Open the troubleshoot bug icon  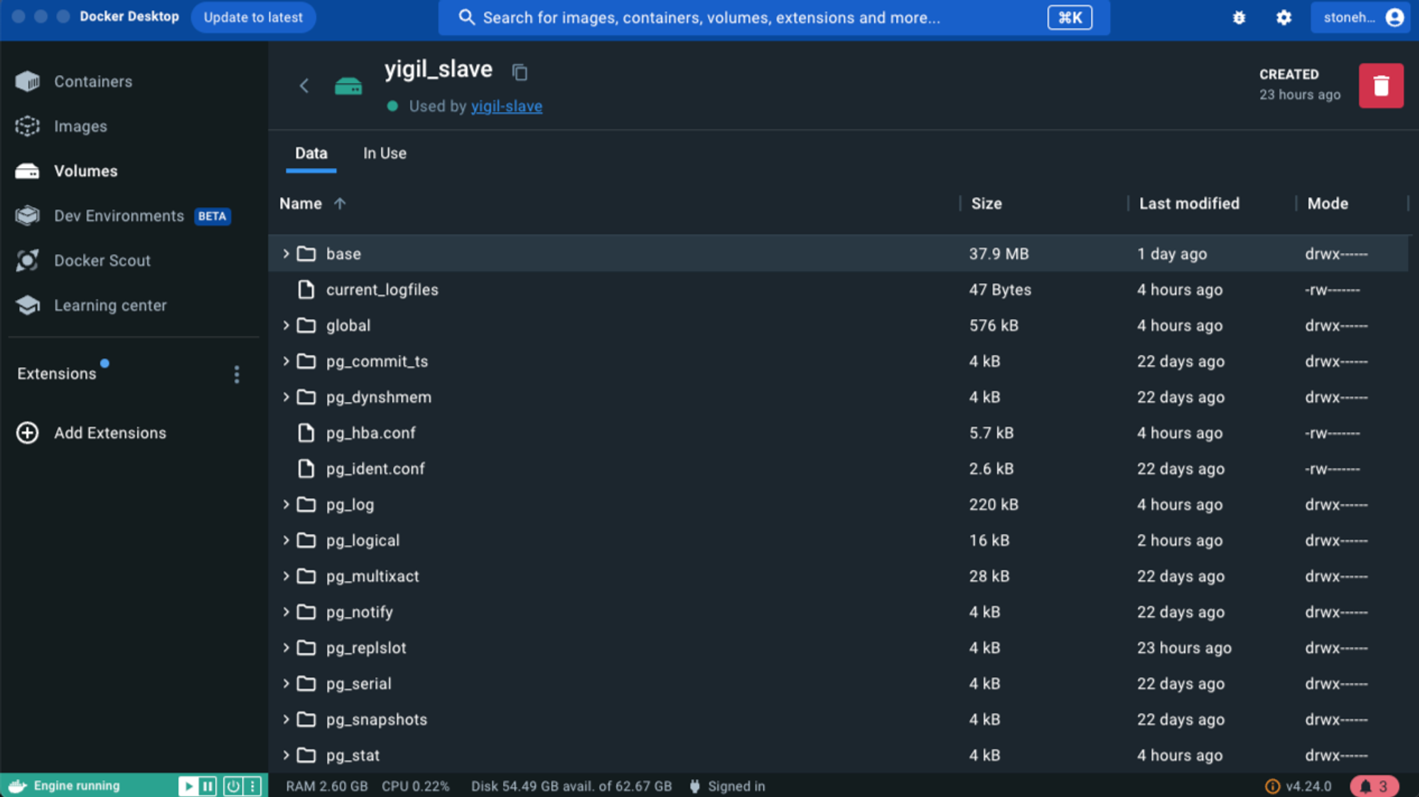pos(1239,18)
